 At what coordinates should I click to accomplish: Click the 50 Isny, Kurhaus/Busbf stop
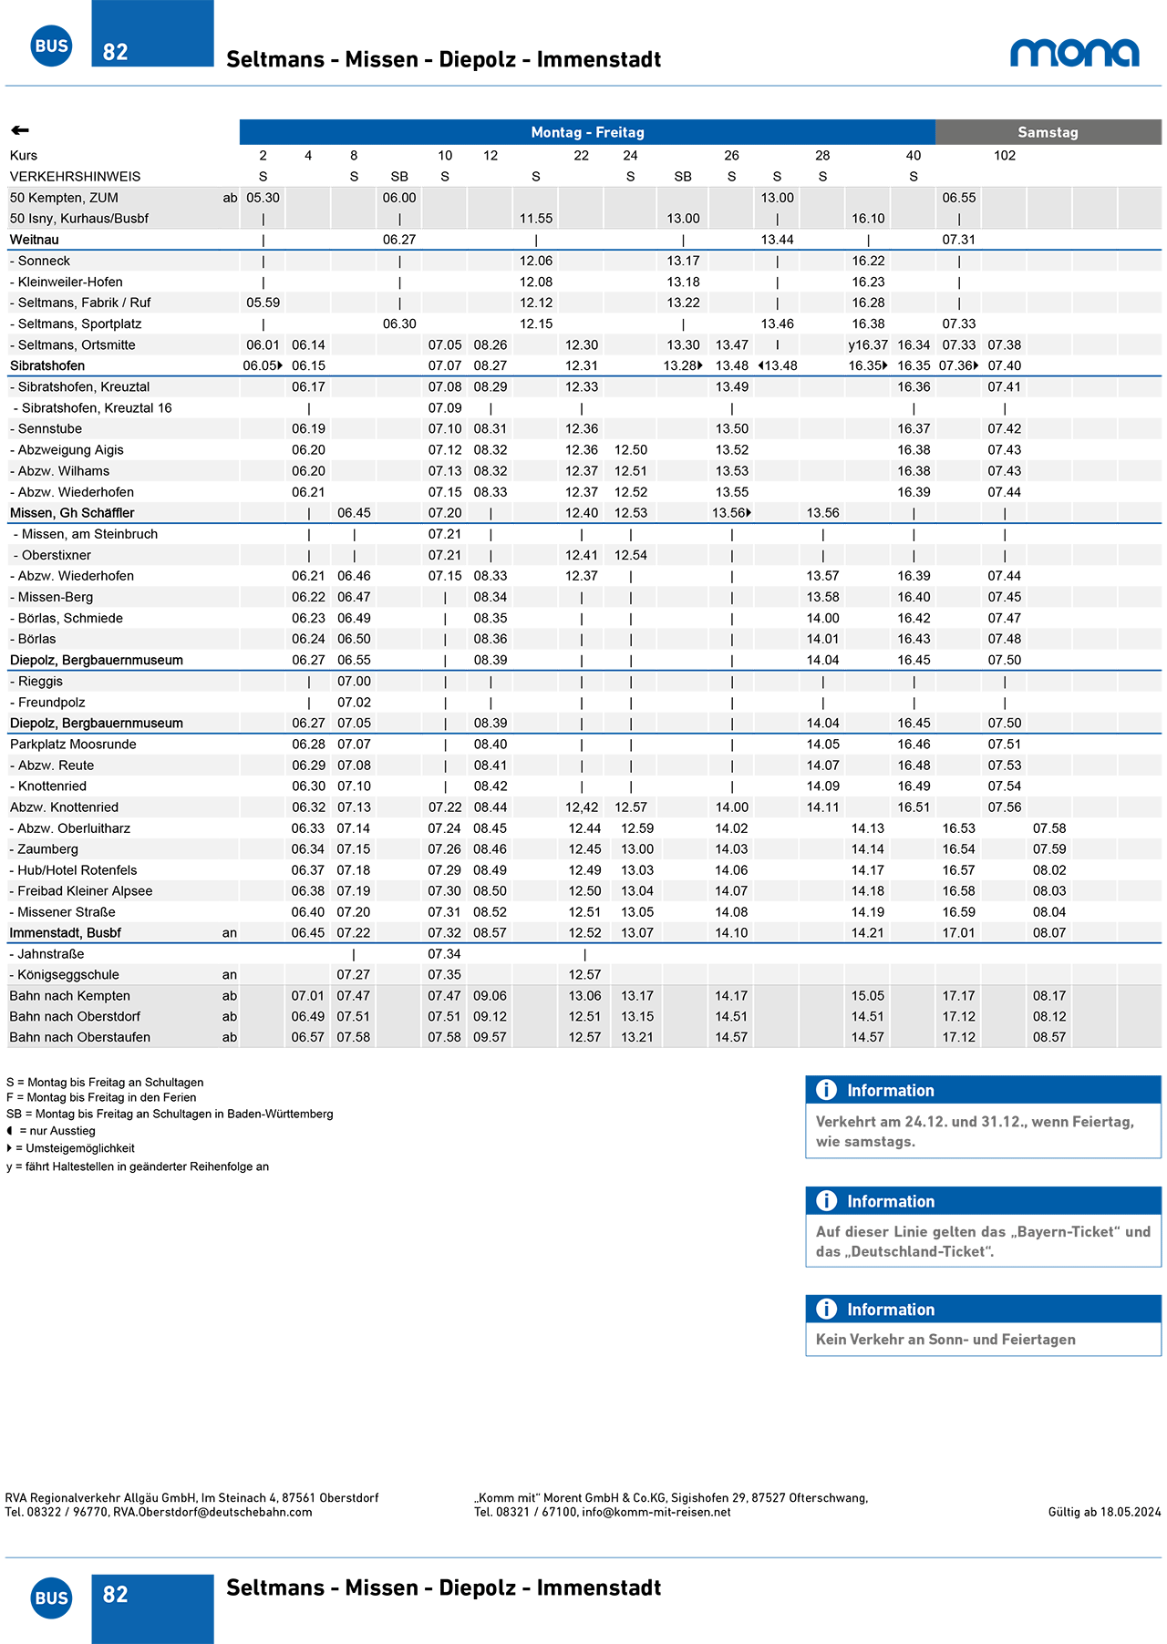coord(79,219)
